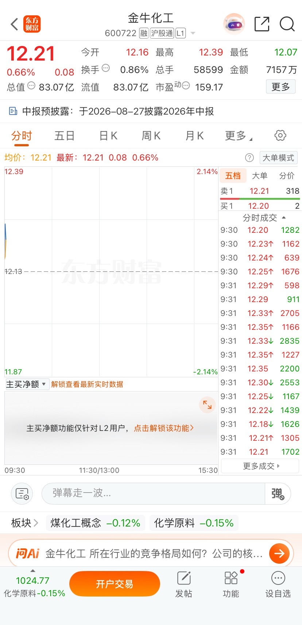Image resolution: width=302 pixels, height=625 pixels.
Task: Switch to the 日K chart tab
Action: (108, 136)
